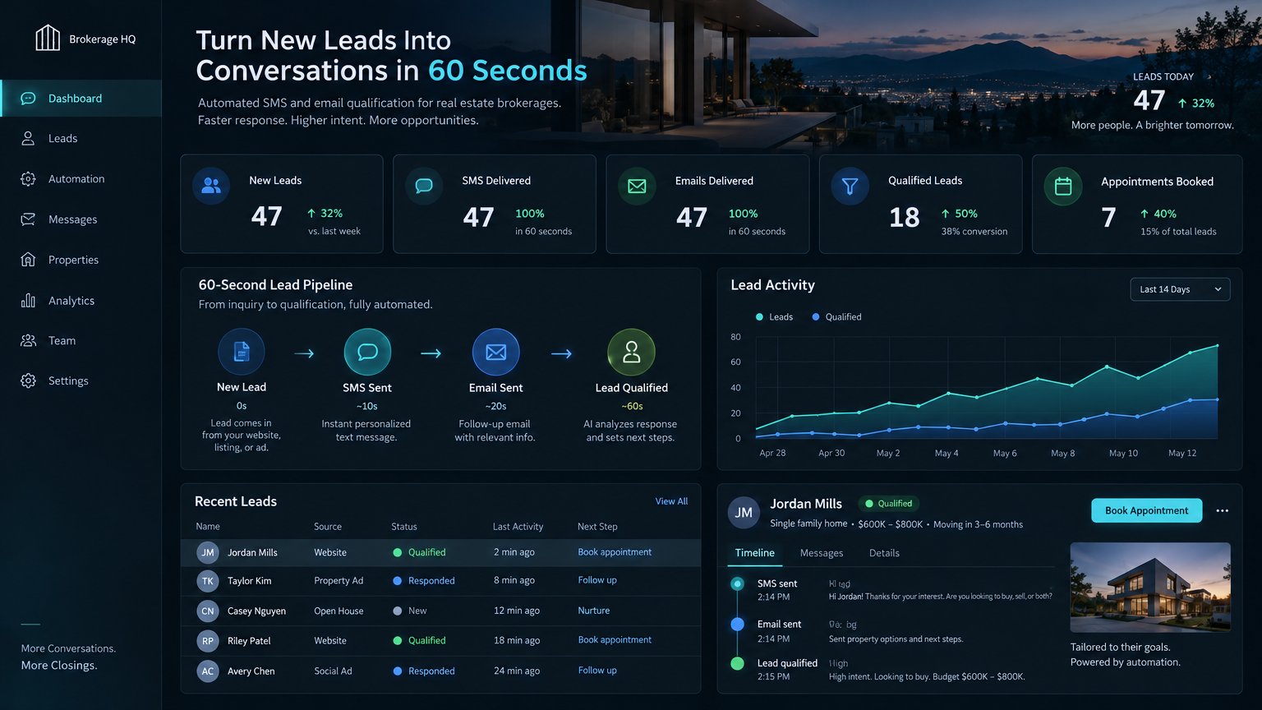Open more options menu beside Book Appointment
This screenshot has height=710, width=1262.
tap(1223, 511)
